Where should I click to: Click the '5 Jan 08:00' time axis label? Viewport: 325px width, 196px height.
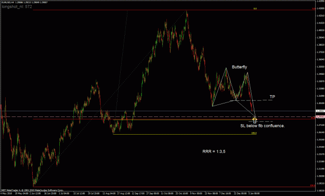click(254, 193)
